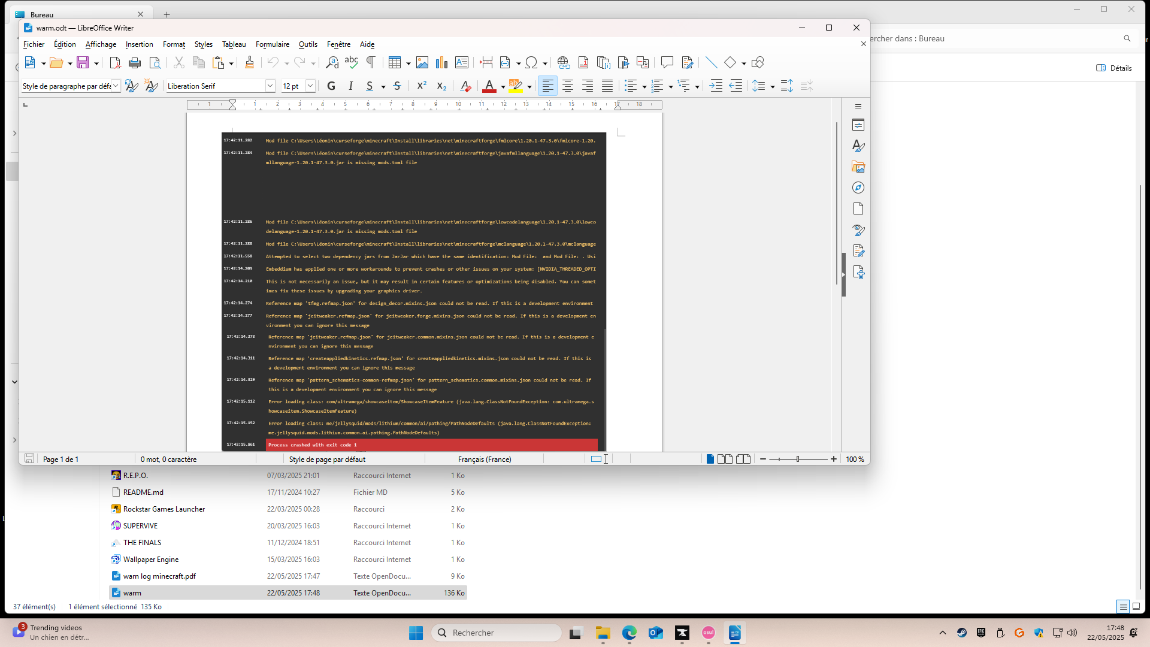1150x647 pixels.
Task: Click Style de page par défaut status
Action: point(327,459)
